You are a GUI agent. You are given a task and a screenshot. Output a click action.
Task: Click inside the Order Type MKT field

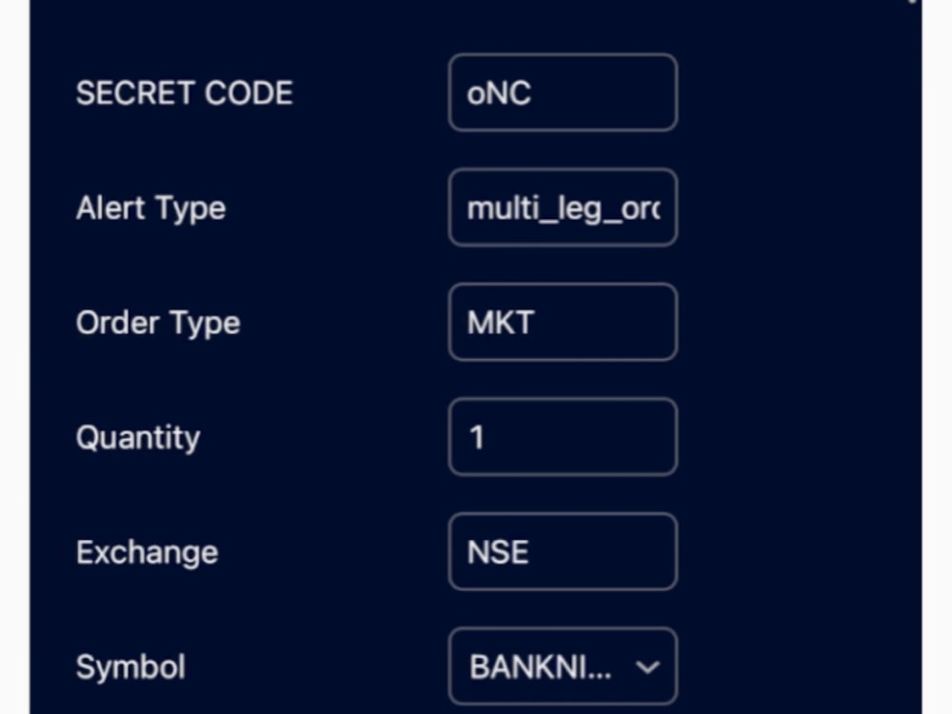click(x=562, y=322)
